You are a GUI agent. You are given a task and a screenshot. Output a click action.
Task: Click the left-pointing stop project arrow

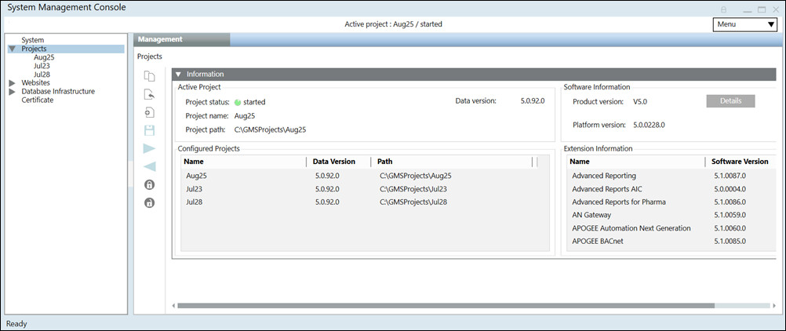(149, 166)
